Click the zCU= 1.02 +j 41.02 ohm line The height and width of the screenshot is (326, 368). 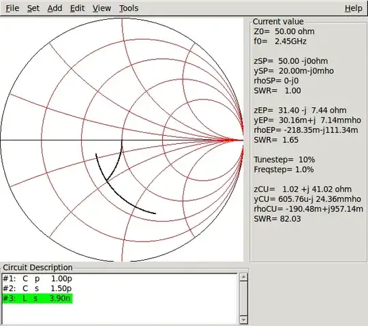coord(303,190)
